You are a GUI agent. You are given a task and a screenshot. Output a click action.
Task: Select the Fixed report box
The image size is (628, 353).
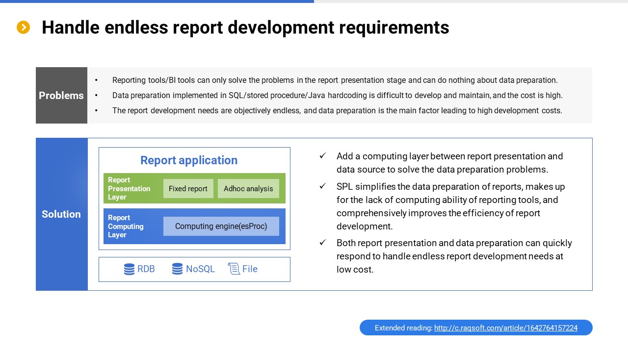pyautogui.click(x=188, y=189)
